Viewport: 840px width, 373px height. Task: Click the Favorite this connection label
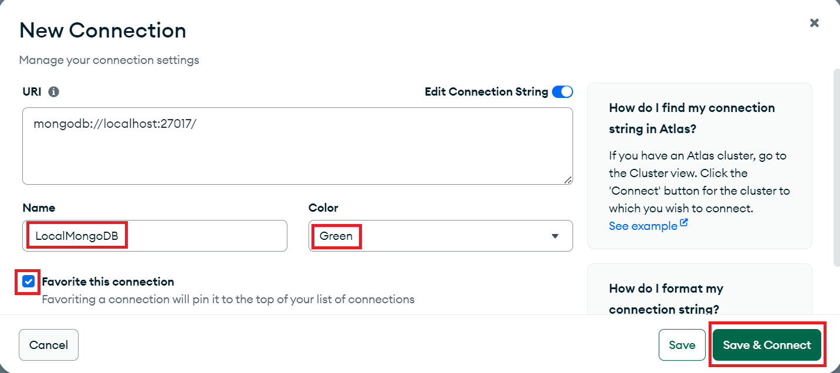(x=108, y=282)
